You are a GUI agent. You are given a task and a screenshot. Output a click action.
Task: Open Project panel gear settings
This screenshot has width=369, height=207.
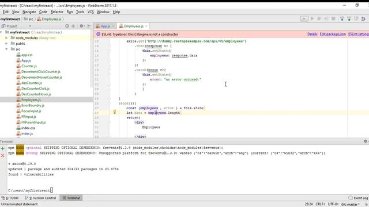[81, 26]
